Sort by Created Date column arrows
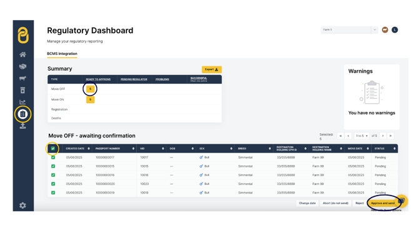 (x=89, y=149)
